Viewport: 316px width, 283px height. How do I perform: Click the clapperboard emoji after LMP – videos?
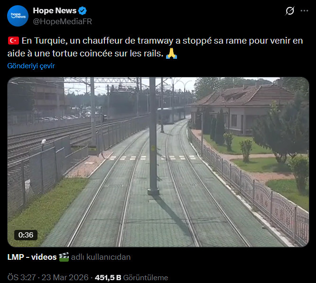64,257
